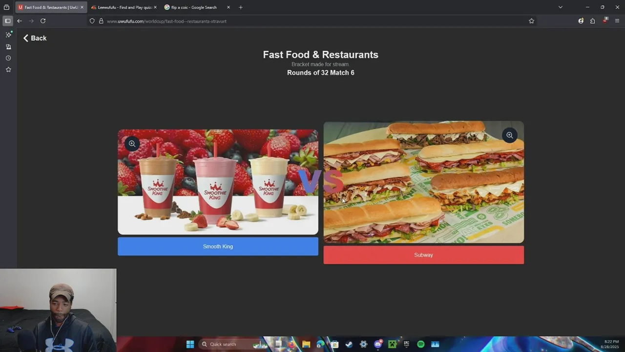Viewport: 625px width, 352px height.
Task: Click the Fast Food & Restaurants heading
Action: coord(320,55)
